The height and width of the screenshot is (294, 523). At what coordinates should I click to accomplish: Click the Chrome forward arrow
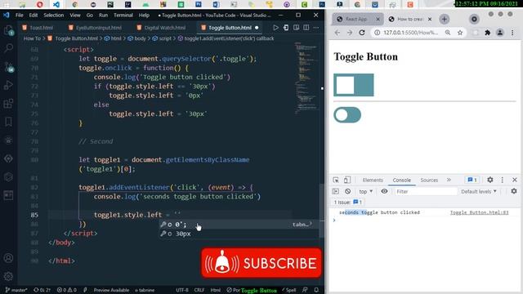tap(350, 33)
